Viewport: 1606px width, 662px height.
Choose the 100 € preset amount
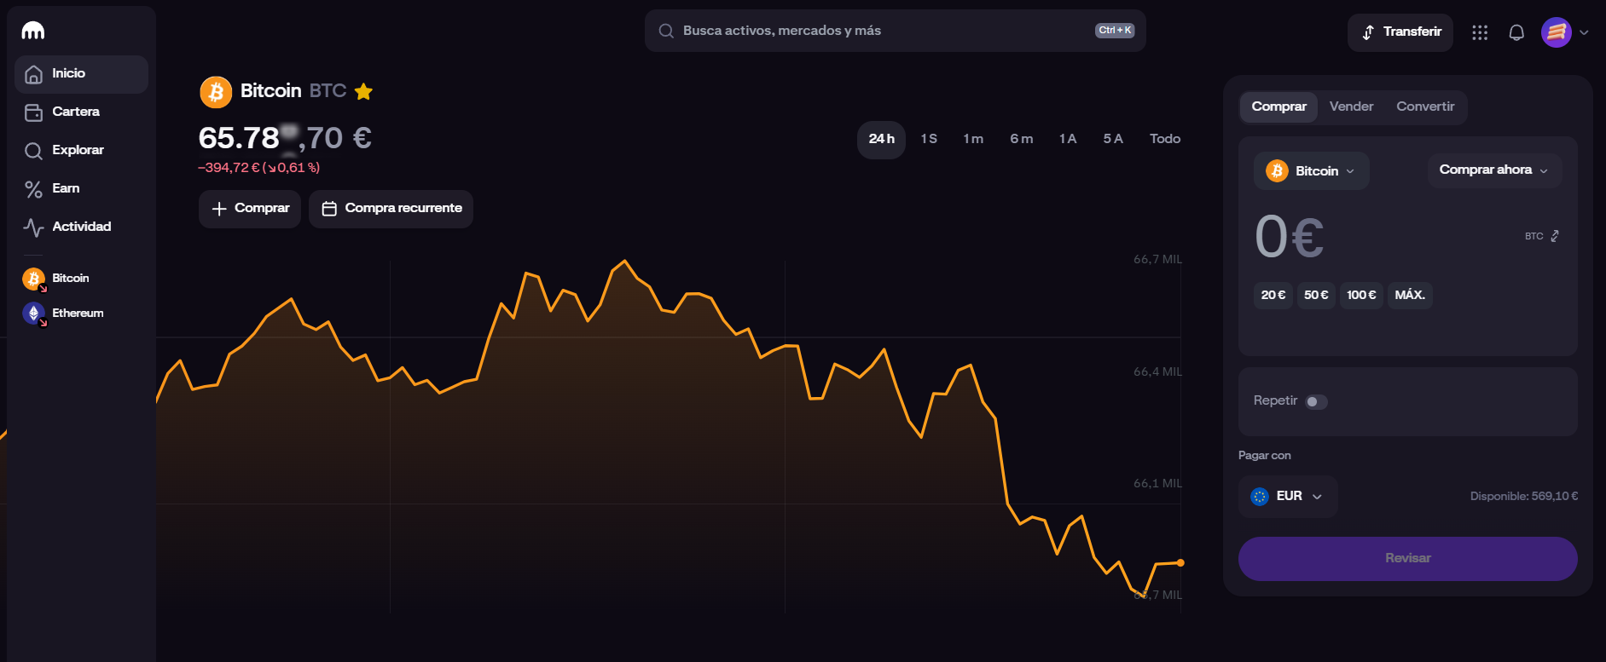(1361, 295)
